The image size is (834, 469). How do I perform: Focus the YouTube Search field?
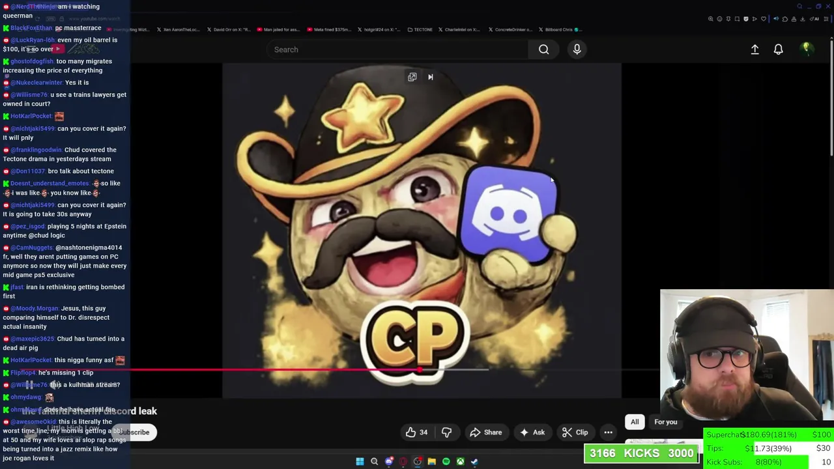click(x=397, y=50)
